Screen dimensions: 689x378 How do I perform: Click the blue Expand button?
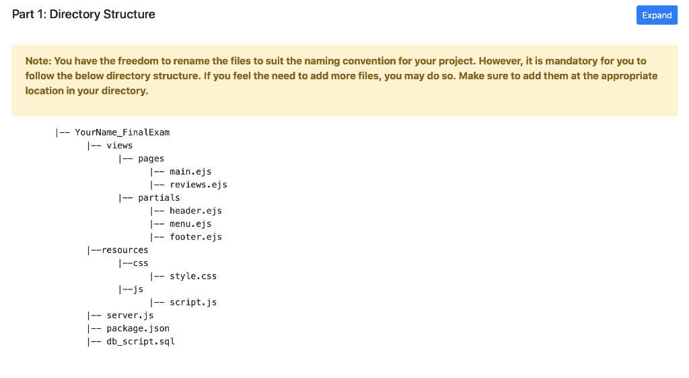[657, 15]
